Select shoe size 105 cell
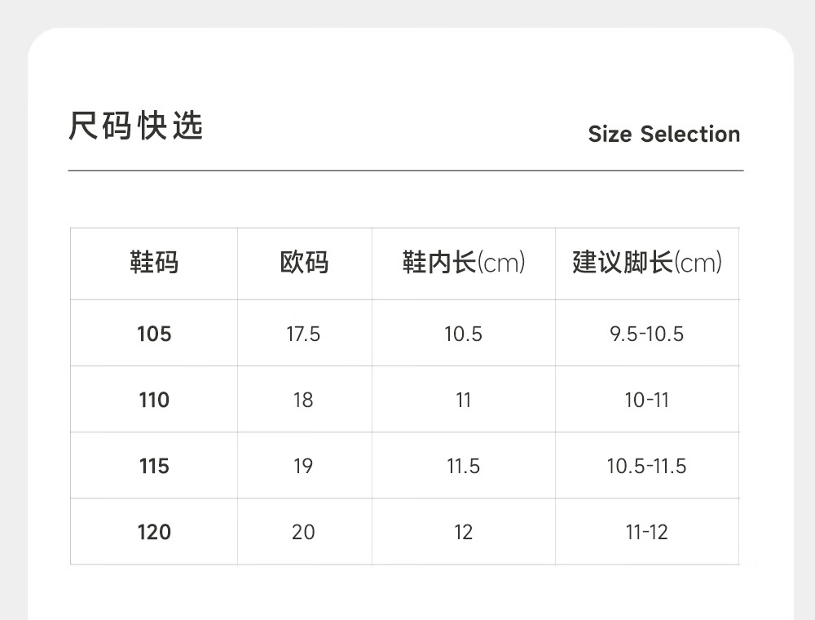This screenshot has height=620, width=815. pyautogui.click(x=154, y=334)
